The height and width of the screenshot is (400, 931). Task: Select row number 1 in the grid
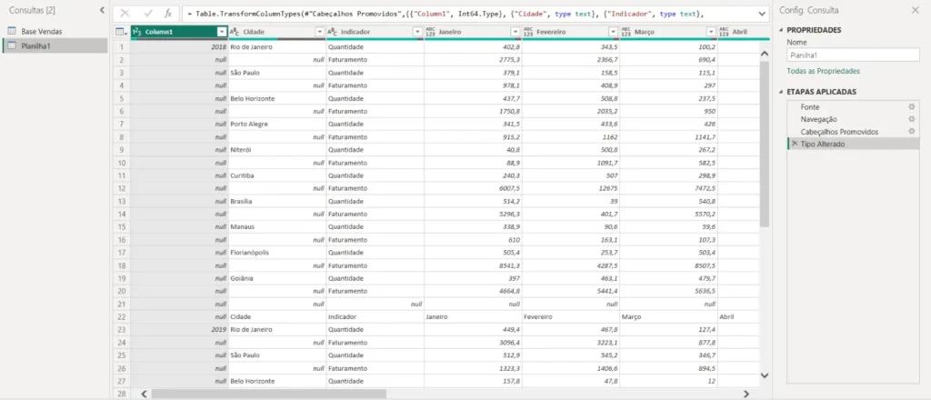[x=121, y=47]
